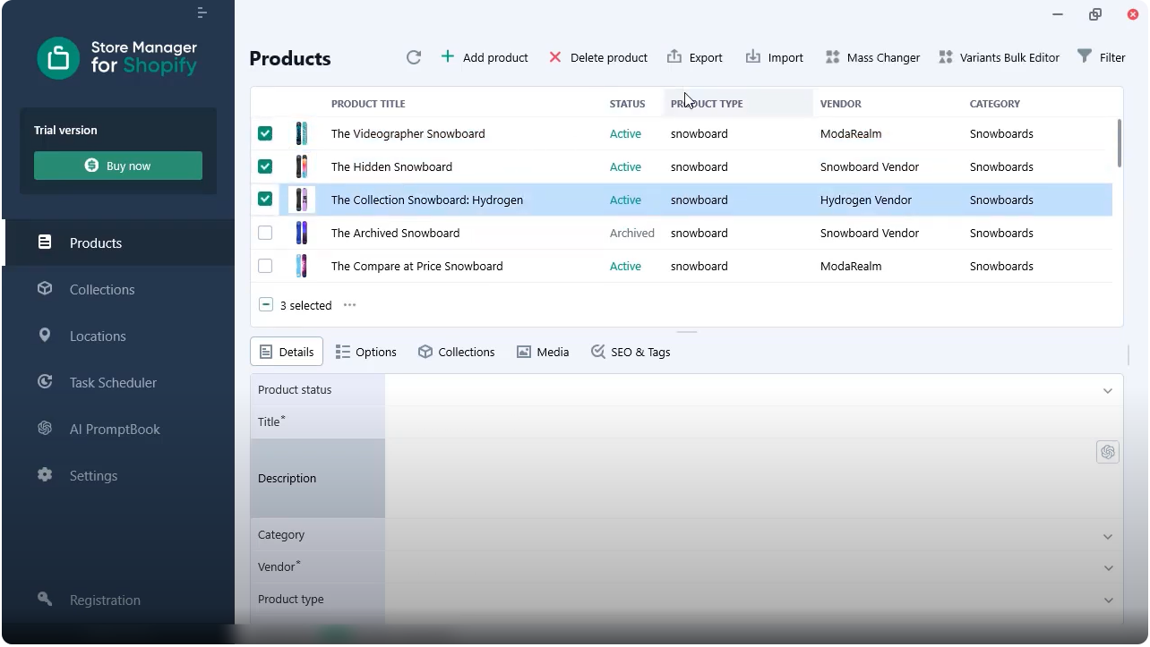Screen dimensions: 1150x647
Task: Switch to the Options tab
Action: (365, 352)
